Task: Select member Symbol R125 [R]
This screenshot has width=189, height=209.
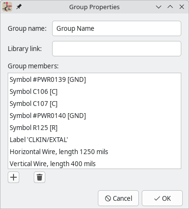Action: [x=94, y=128]
